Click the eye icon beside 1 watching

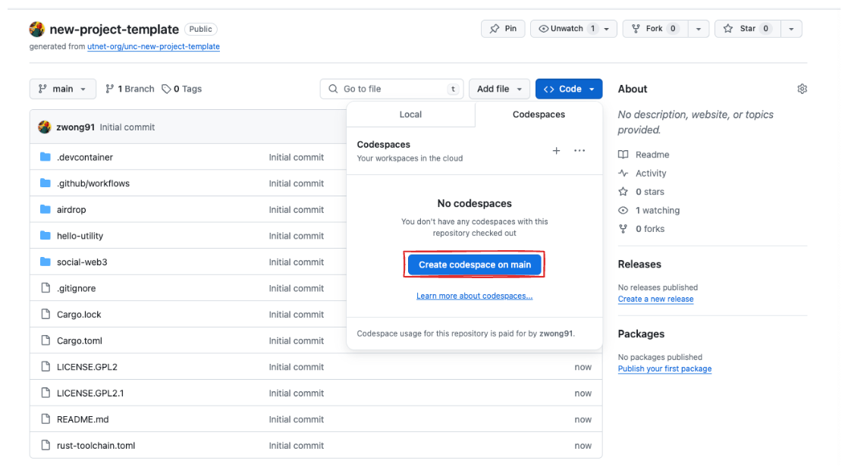(x=623, y=210)
